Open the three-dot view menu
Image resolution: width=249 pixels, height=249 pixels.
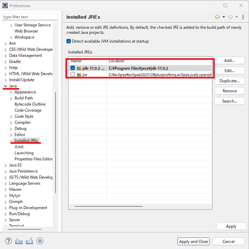click(x=243, y=17)
